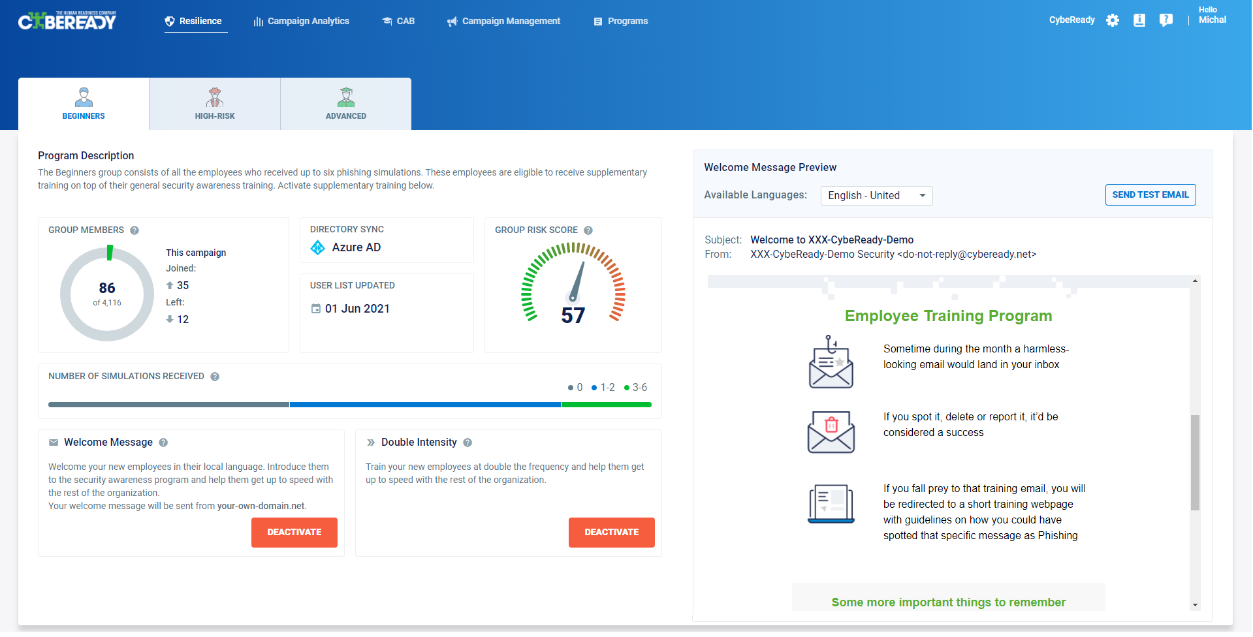Viewport: 1253px width, 637px height.
Task: Click the notifications alert icon
Action: 1139,20
